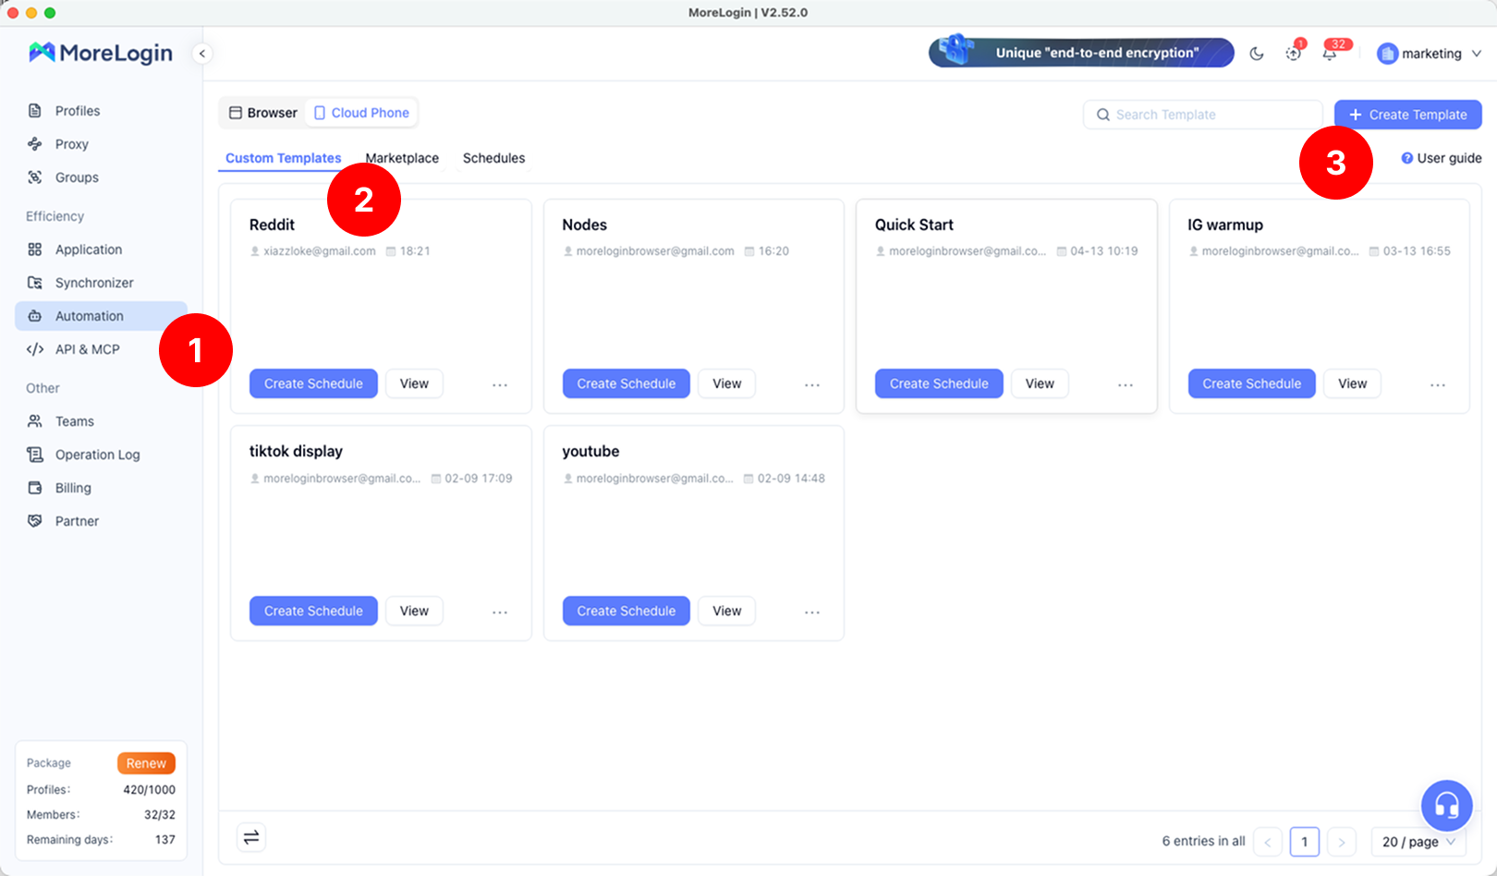Create Schedule for youtube template

click(627, 611)
